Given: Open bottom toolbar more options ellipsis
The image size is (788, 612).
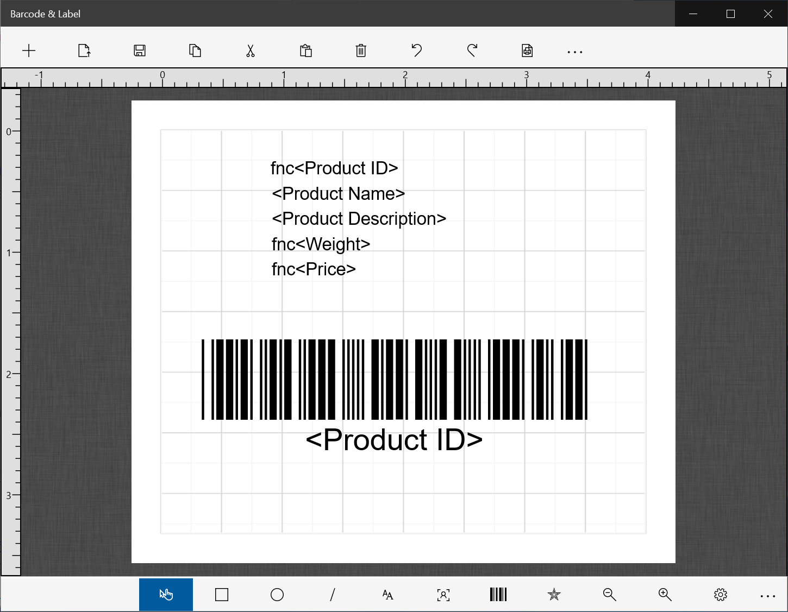Looking at the screenshot, I should click(768, 596).
